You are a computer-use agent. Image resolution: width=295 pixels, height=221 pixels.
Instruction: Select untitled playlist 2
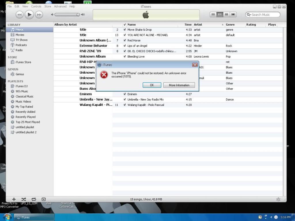point(30,132)
